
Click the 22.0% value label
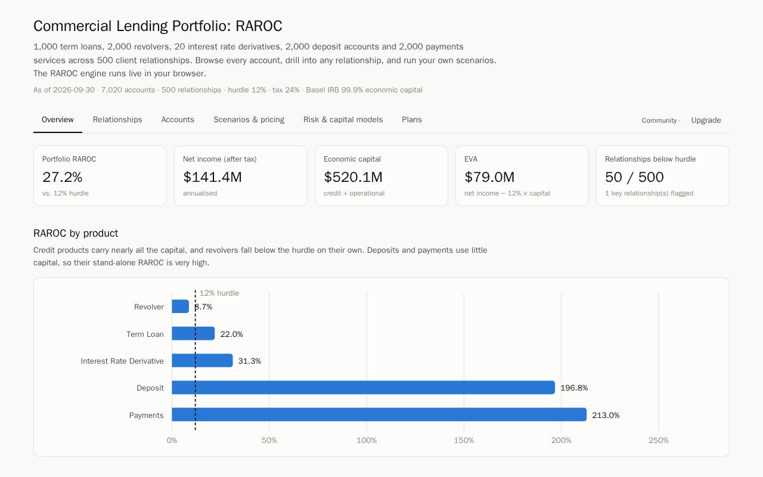pyautogui.click(x=232, y=334)
